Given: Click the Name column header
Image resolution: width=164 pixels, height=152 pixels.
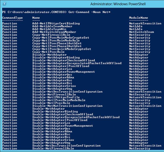Looking at the screenshot, I should tap(36, 18).
